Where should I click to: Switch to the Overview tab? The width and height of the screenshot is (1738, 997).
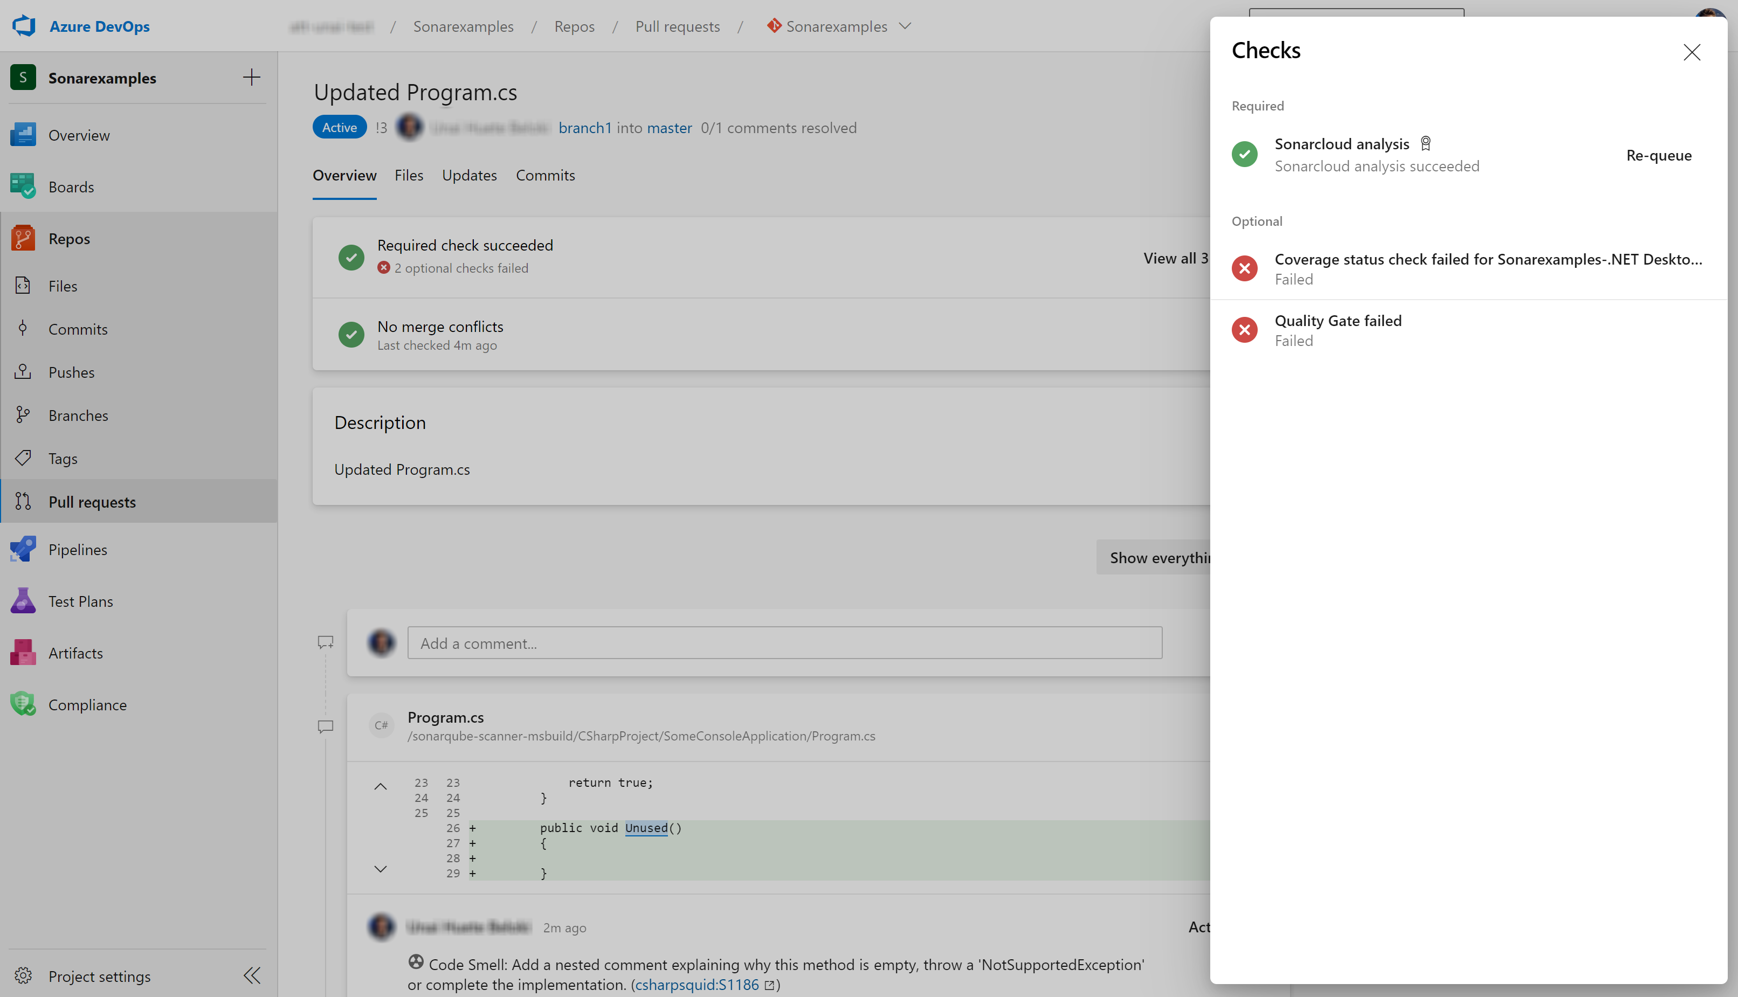(x=344, y=175)
